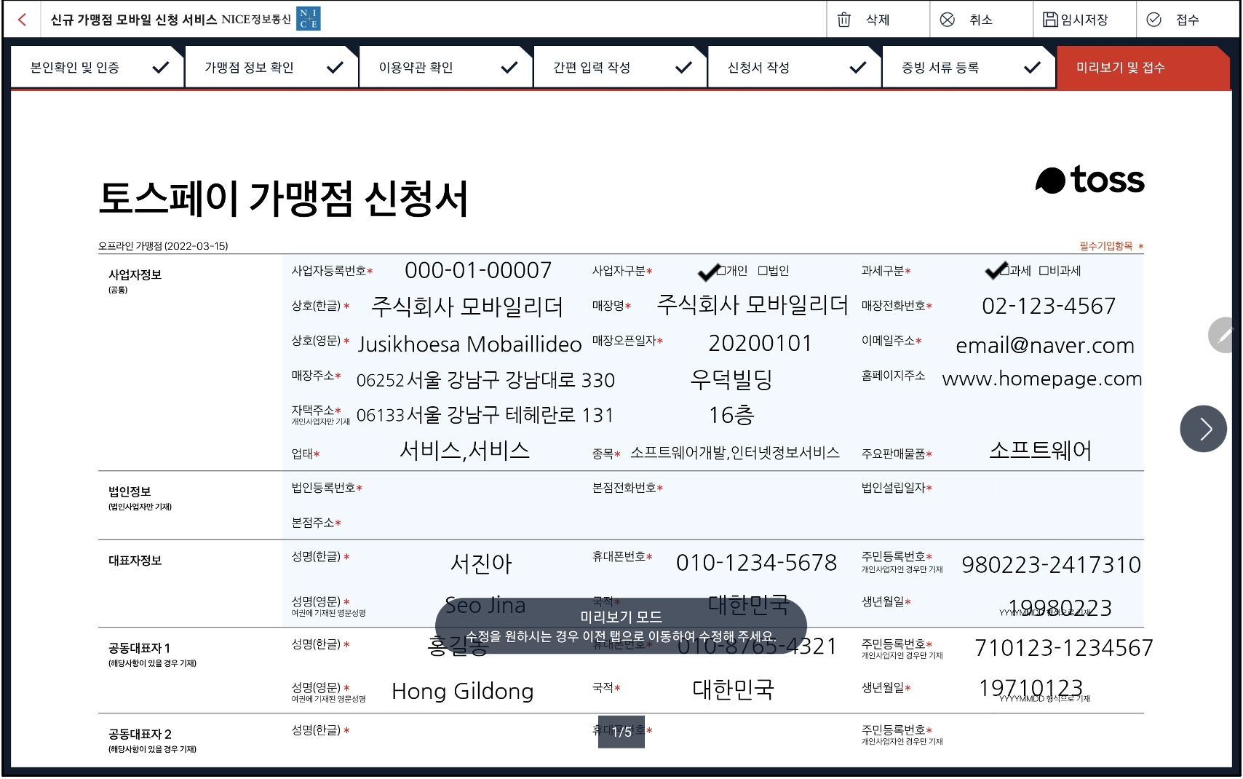Click the floppy disk temporary save icon
1243x779 pixels.
(x=1050, y=20)
